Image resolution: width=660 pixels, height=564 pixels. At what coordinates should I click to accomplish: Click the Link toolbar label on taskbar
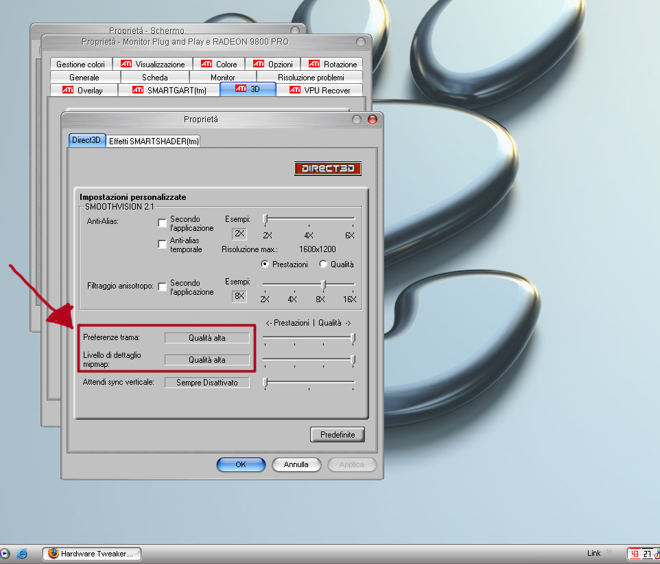[x=594, y=553]
